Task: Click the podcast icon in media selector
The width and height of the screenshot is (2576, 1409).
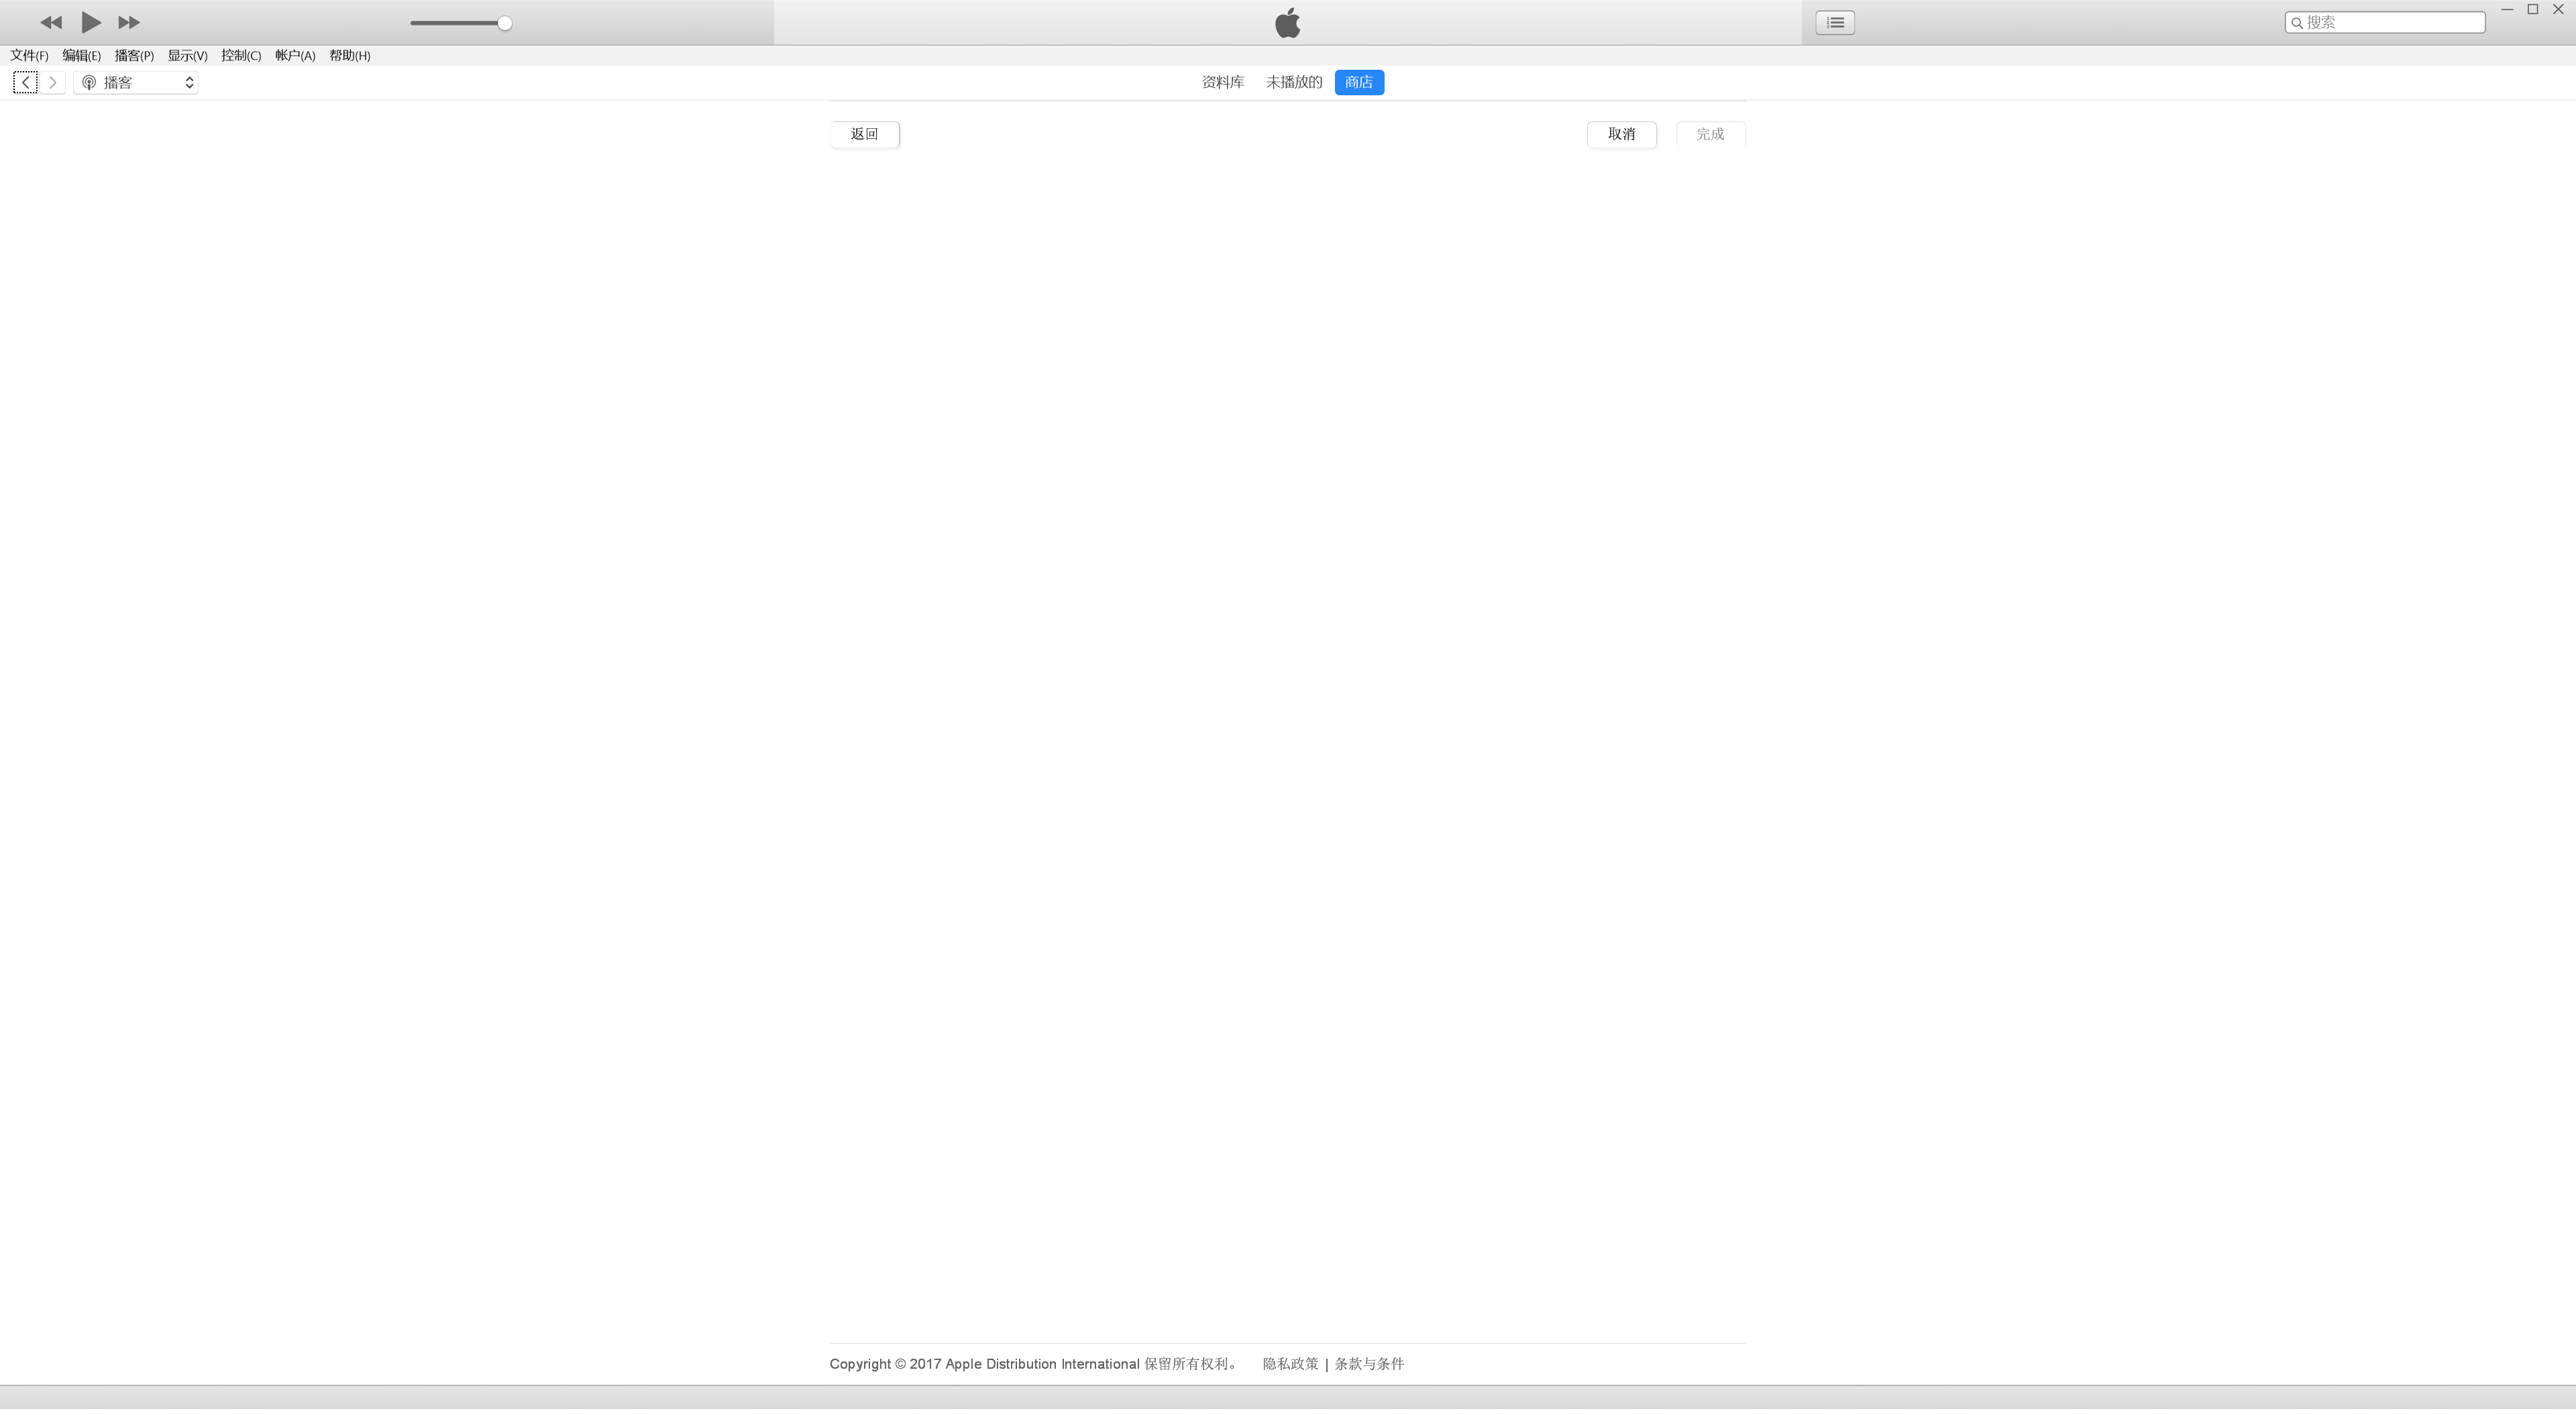Action: (x=89, y=82)
